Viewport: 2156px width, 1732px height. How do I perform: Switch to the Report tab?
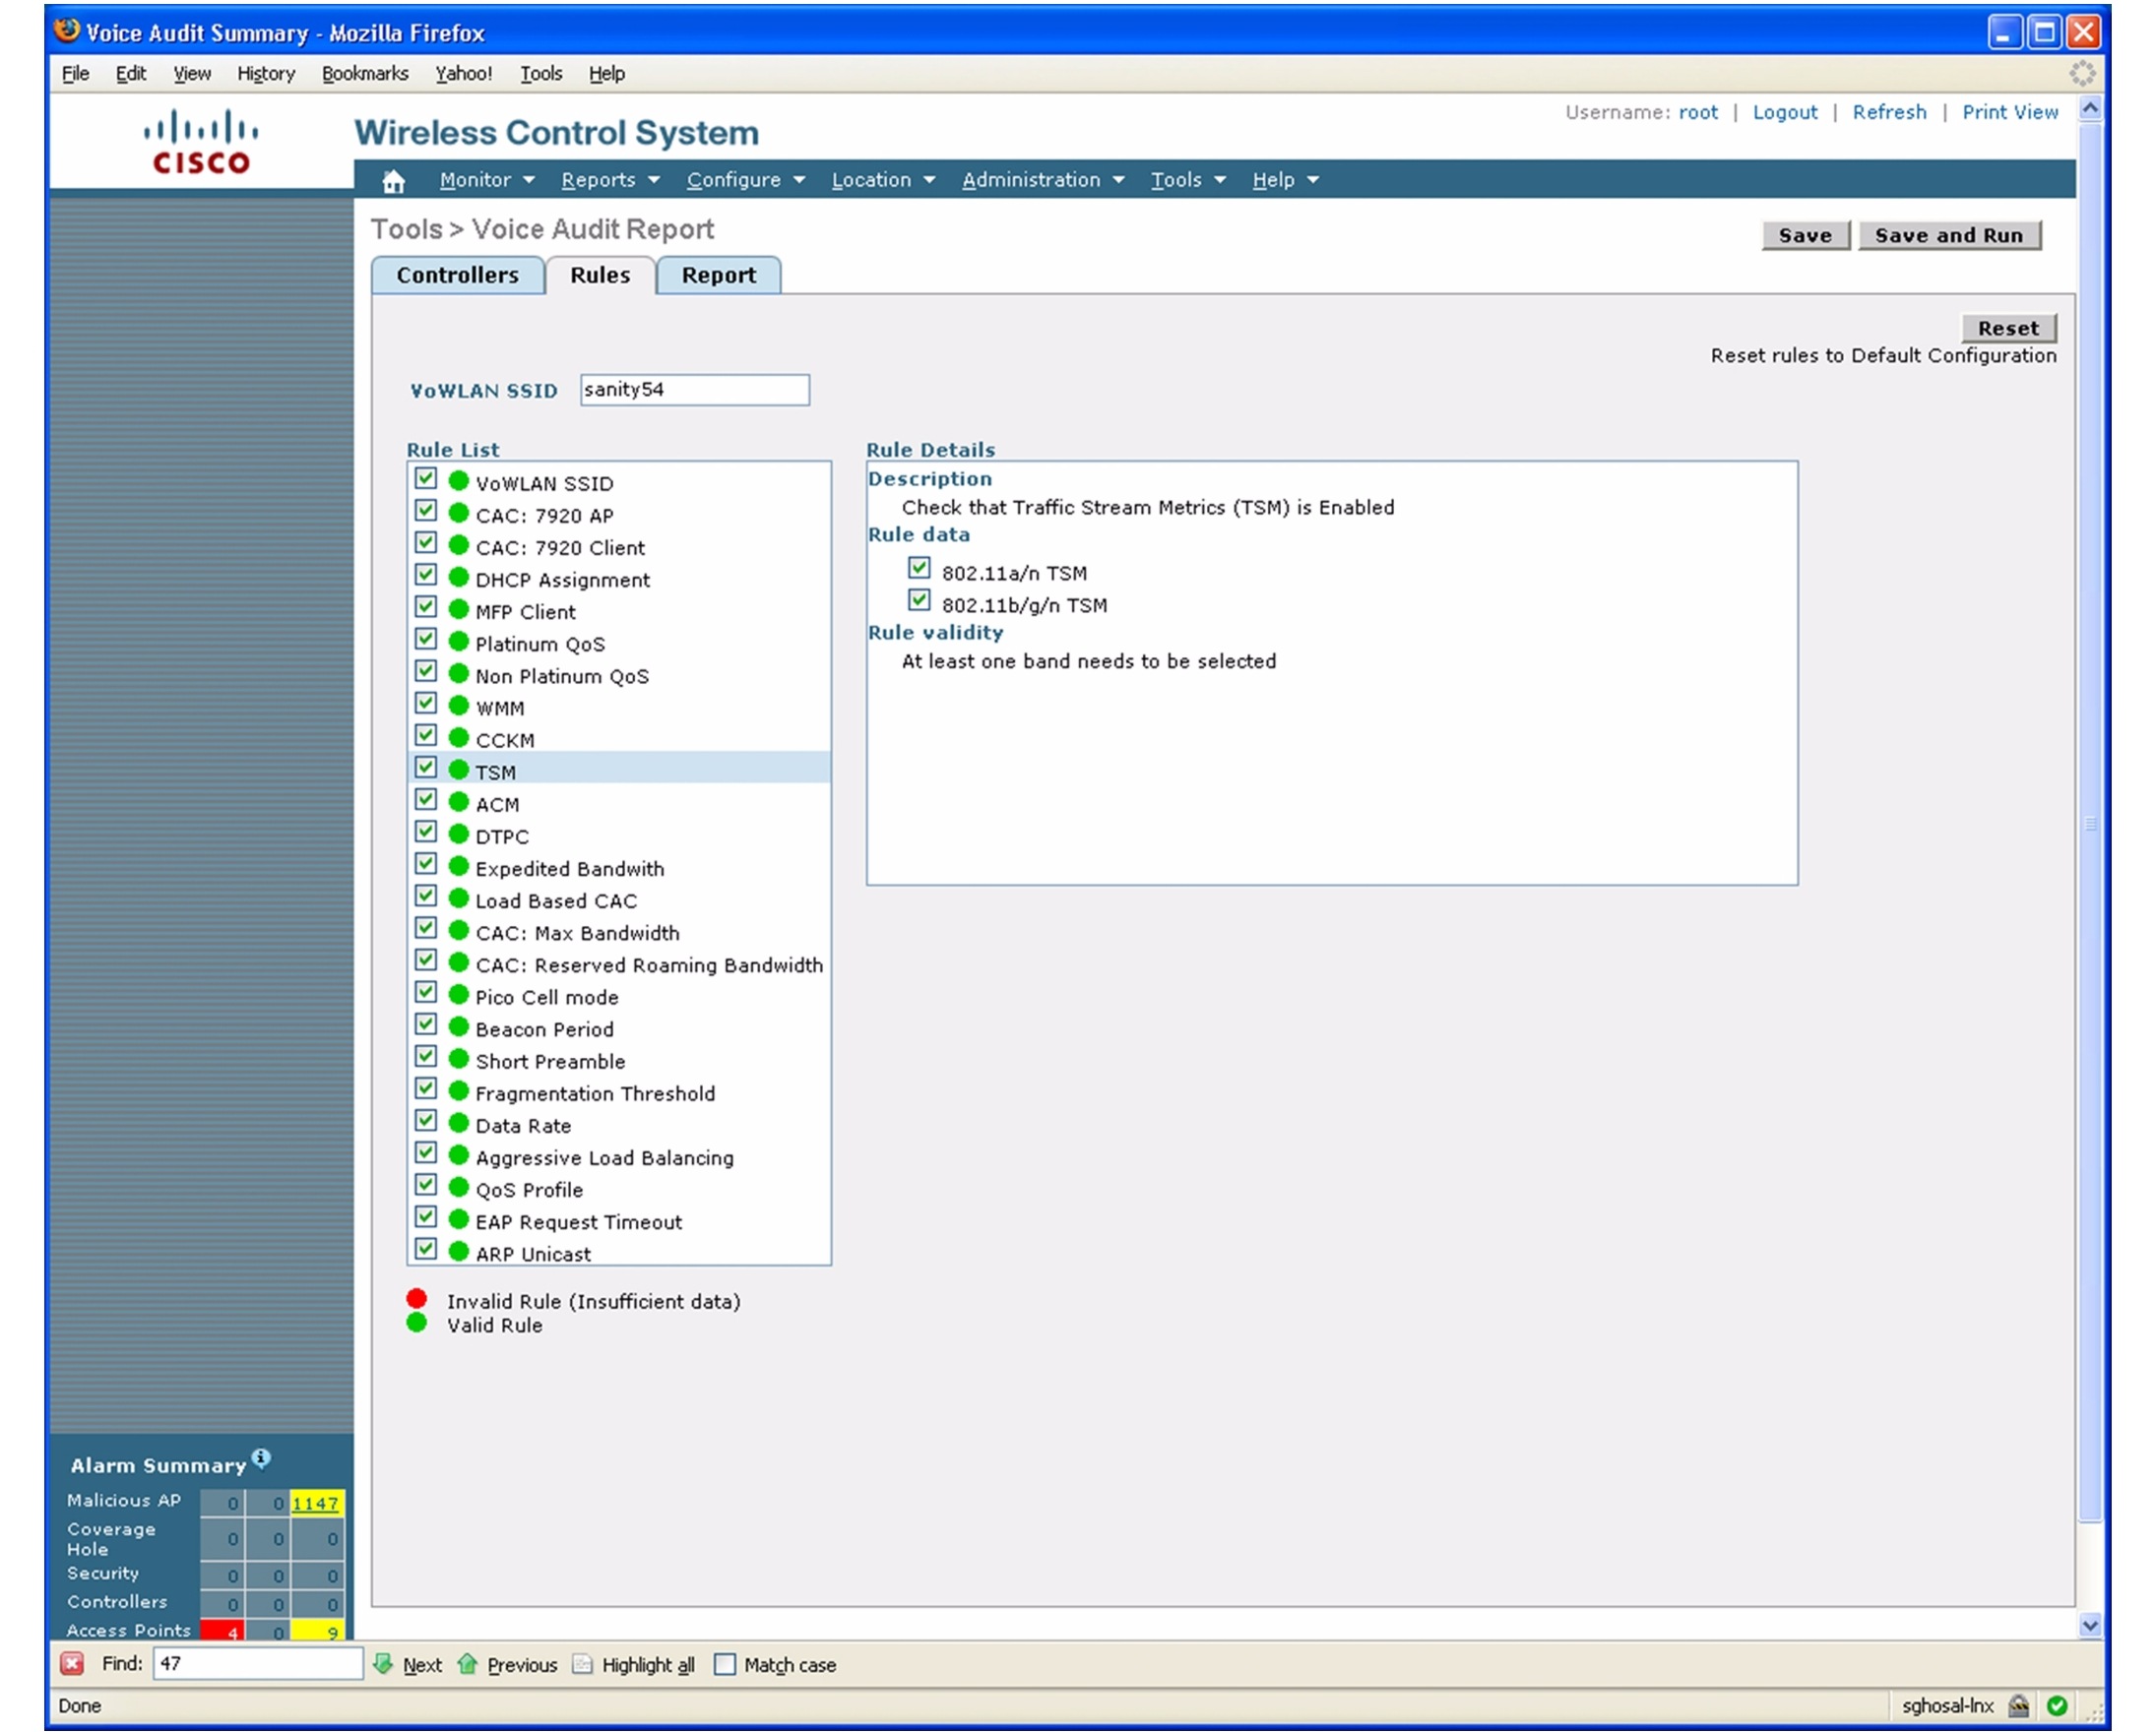pyautogui.click(x=718, y=275)
